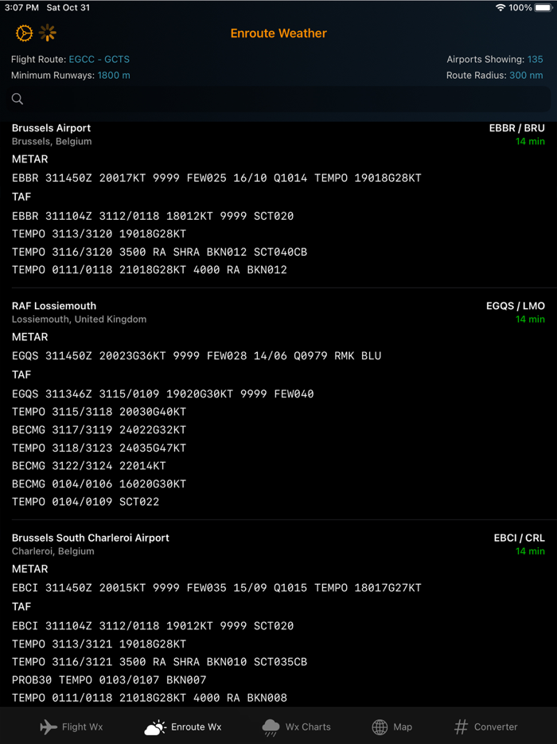Screen dimensions: 557x744
Task: Tap TEMPO 3113/3121 19018G28KT line
Action: 99,644
